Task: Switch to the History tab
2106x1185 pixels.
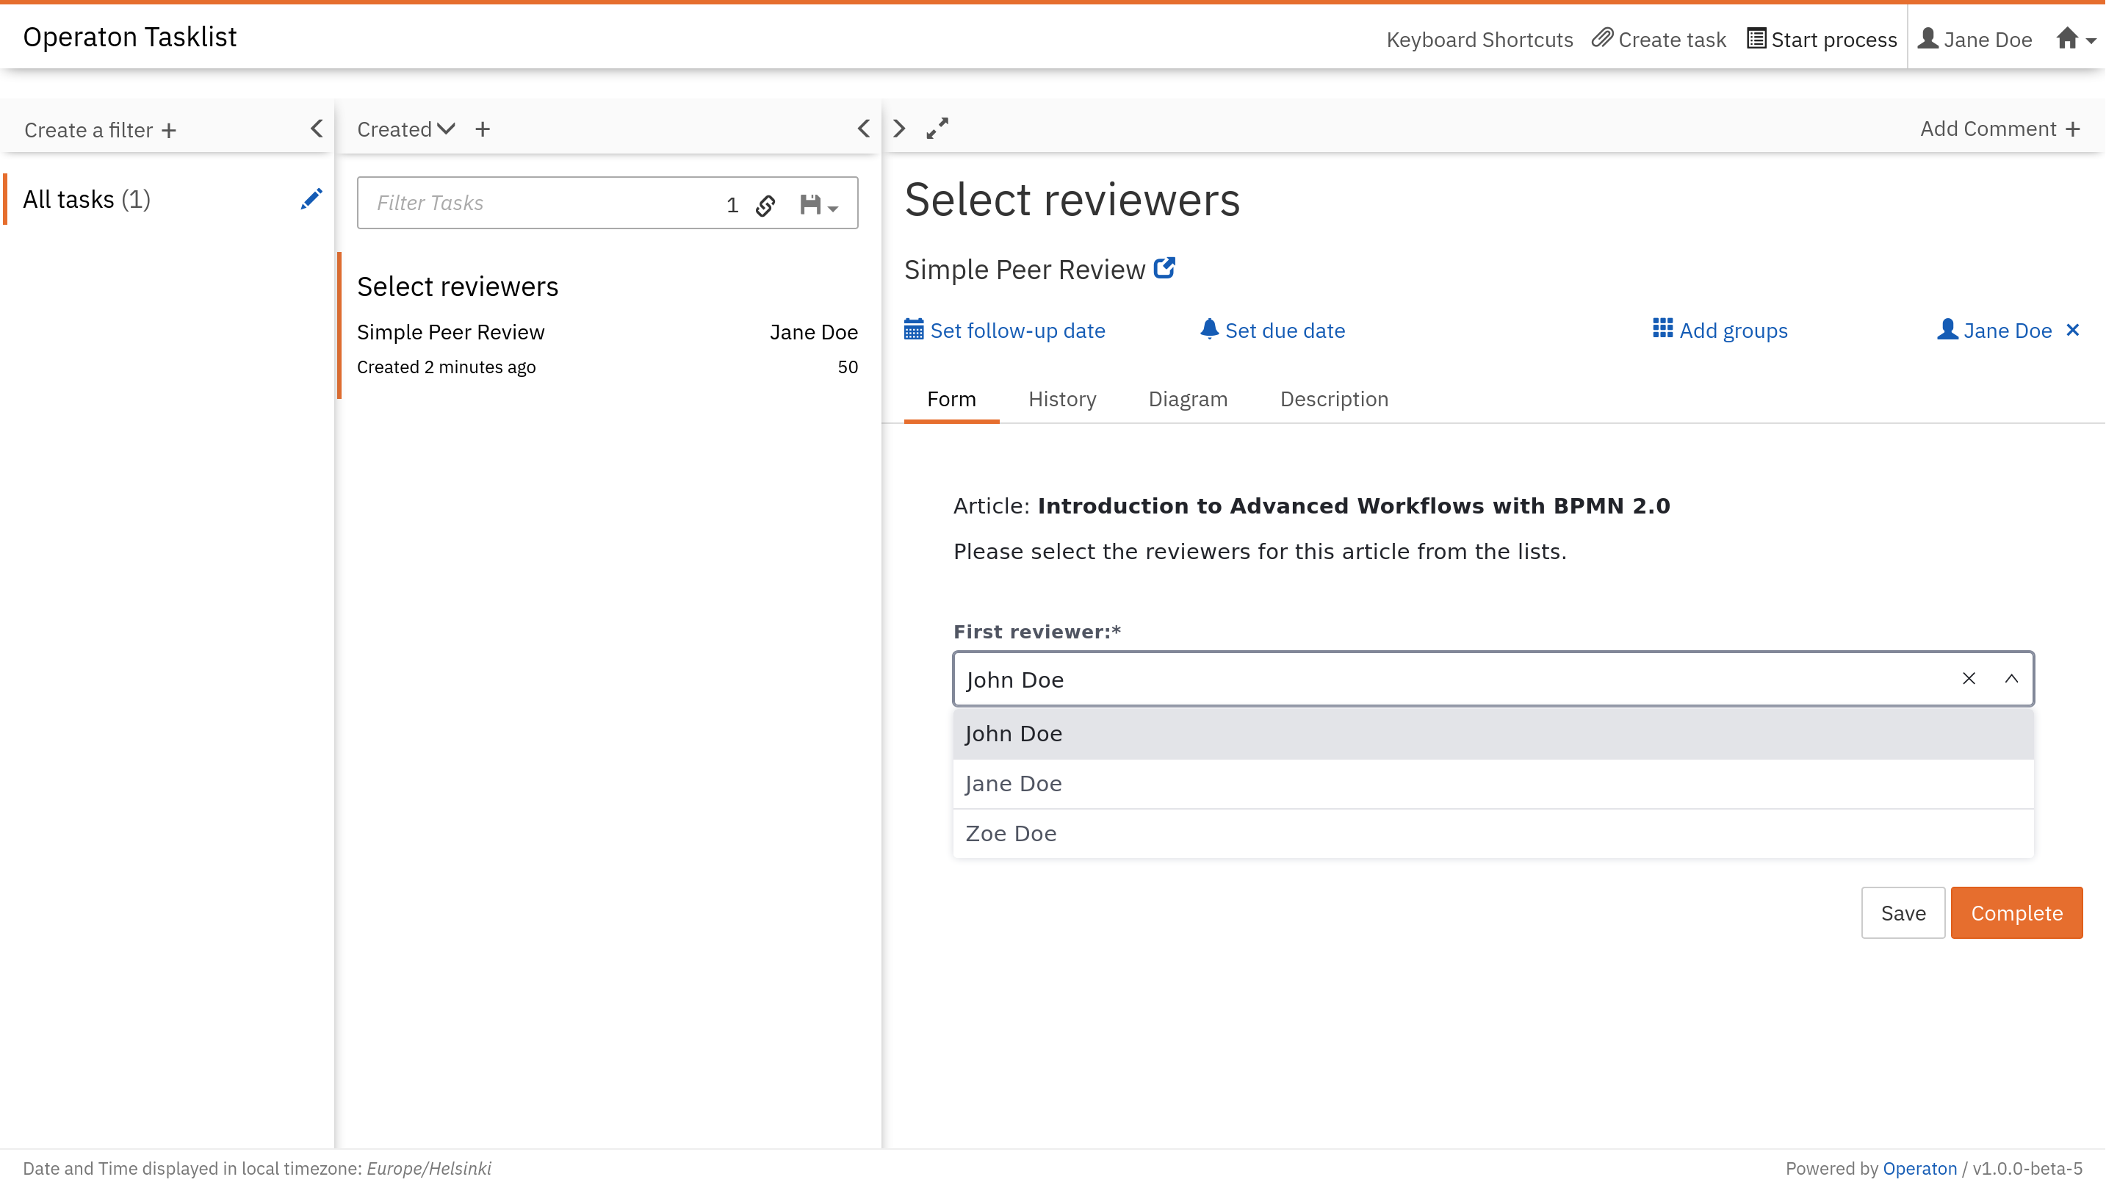Action: (1062, 399)
